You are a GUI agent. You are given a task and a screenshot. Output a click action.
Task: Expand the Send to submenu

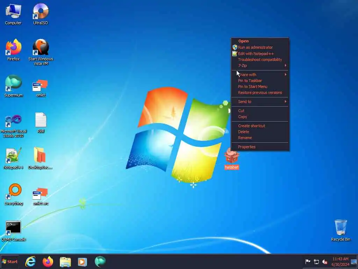click(x=260, y=102)
